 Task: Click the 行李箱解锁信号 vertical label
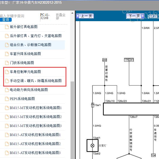coord(131,140)
